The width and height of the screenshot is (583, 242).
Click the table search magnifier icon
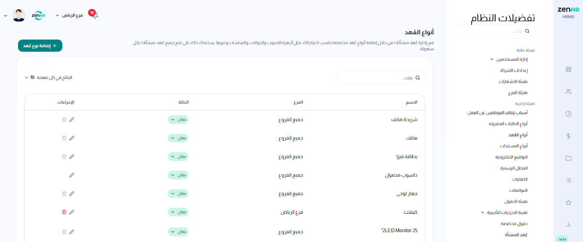(x=418, y=78)
